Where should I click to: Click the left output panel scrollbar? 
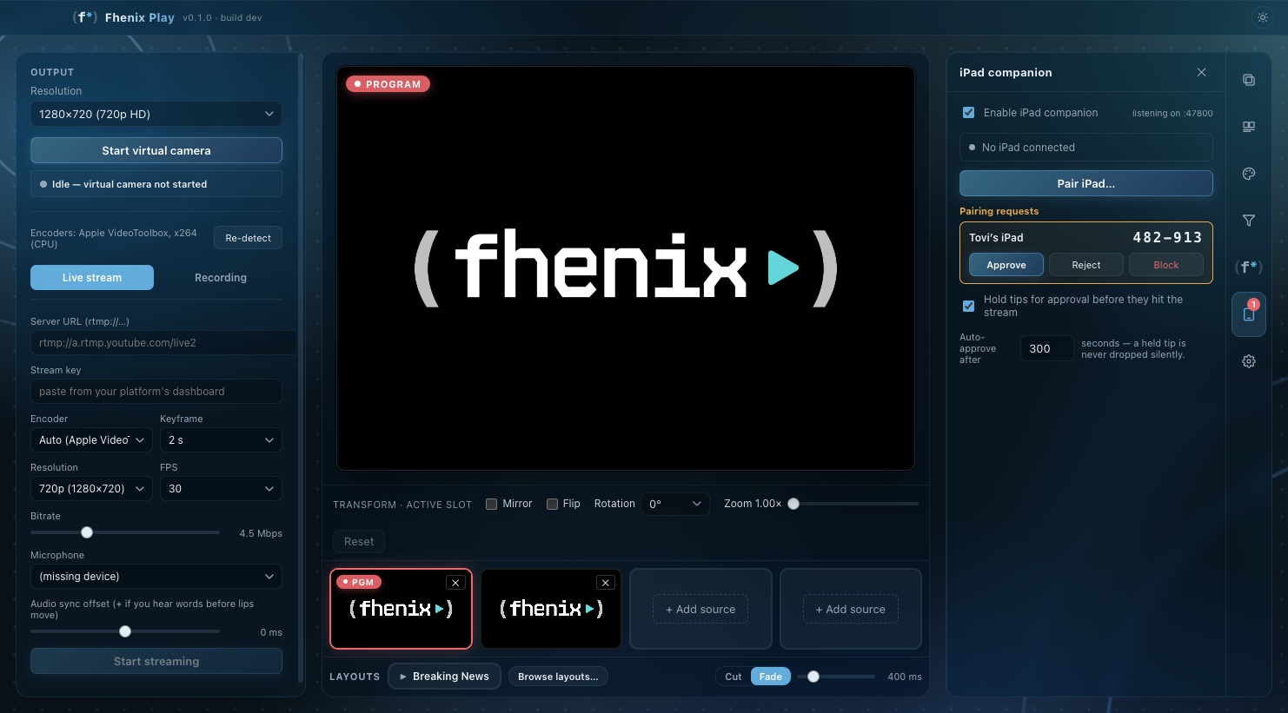click(301, 367)
